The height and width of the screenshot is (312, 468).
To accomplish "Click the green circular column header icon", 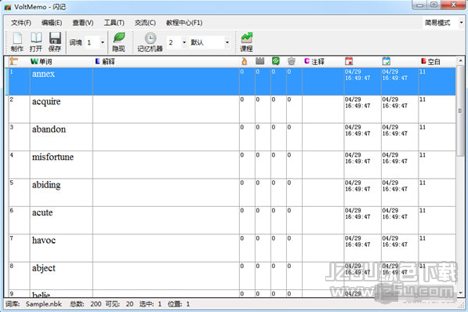I will [275, 61].
